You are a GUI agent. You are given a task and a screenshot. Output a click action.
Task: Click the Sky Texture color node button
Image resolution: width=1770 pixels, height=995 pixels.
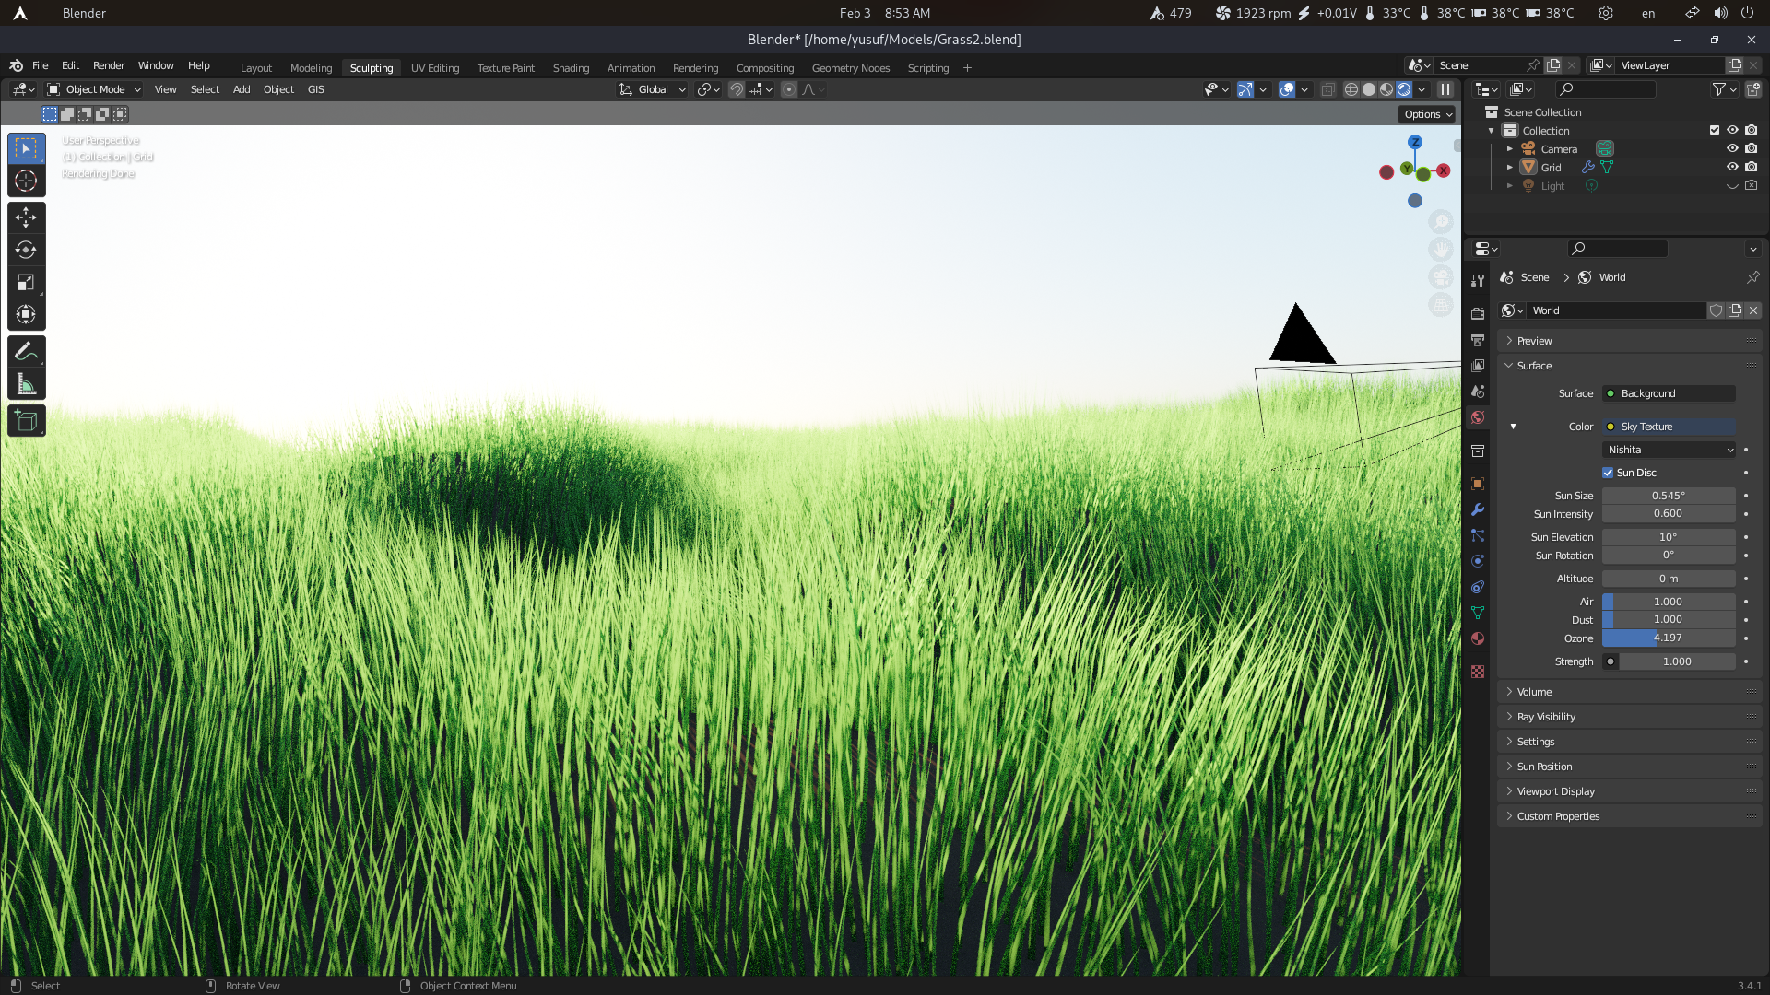[1669, 427]
